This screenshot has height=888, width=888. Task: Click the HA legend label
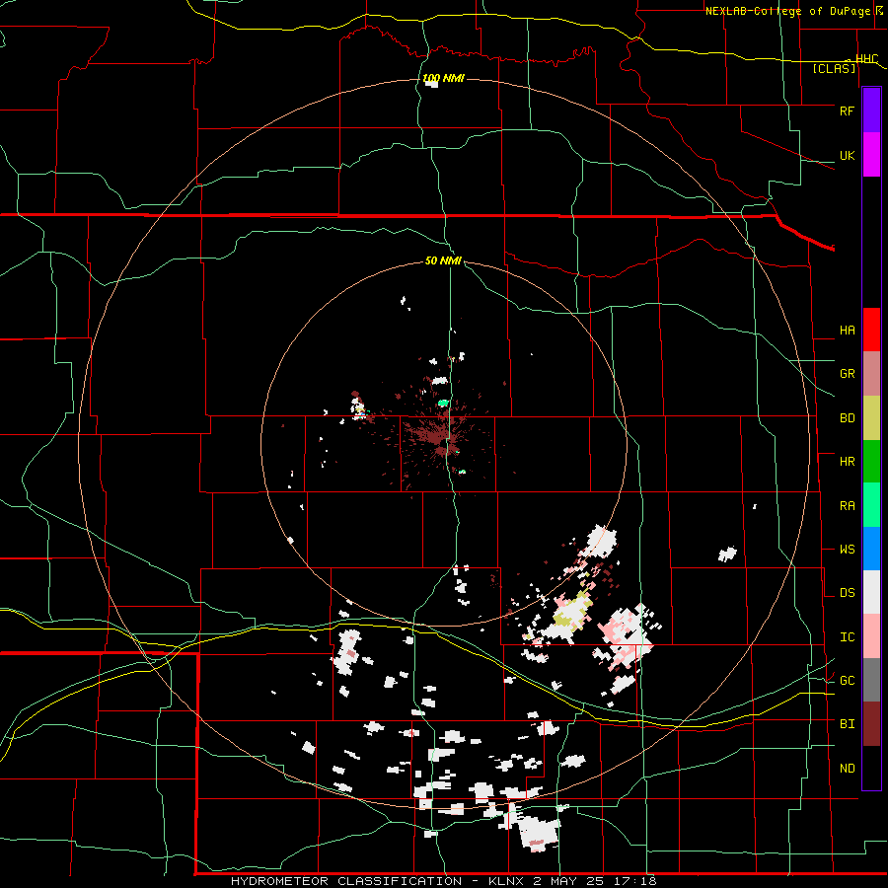pyautogui.click(x=847, y=331)
